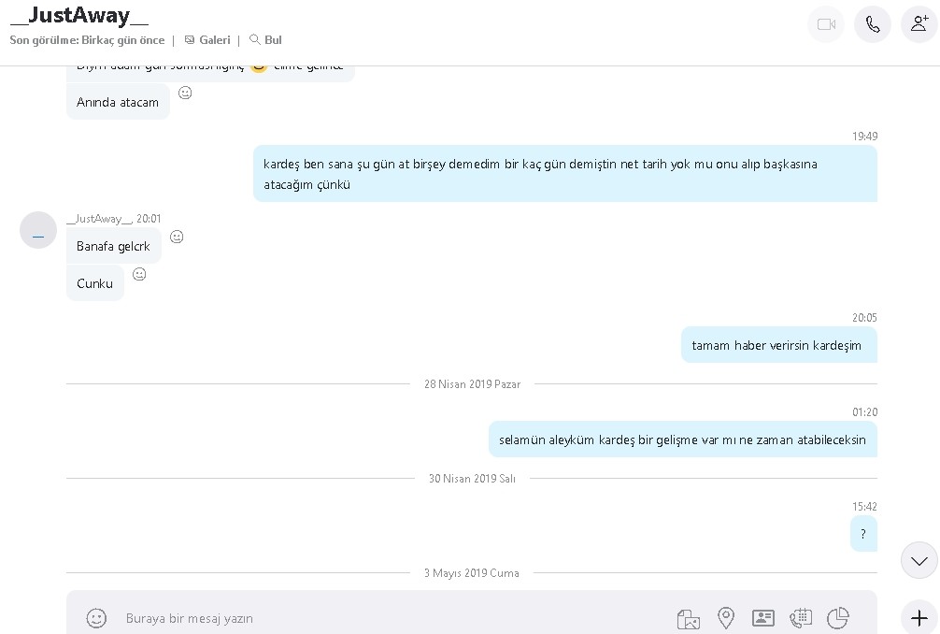The height and width of the screenshot is (634, 940).
Task: Select the 'Cunku' message bubble
Action: tap(94, 283)
